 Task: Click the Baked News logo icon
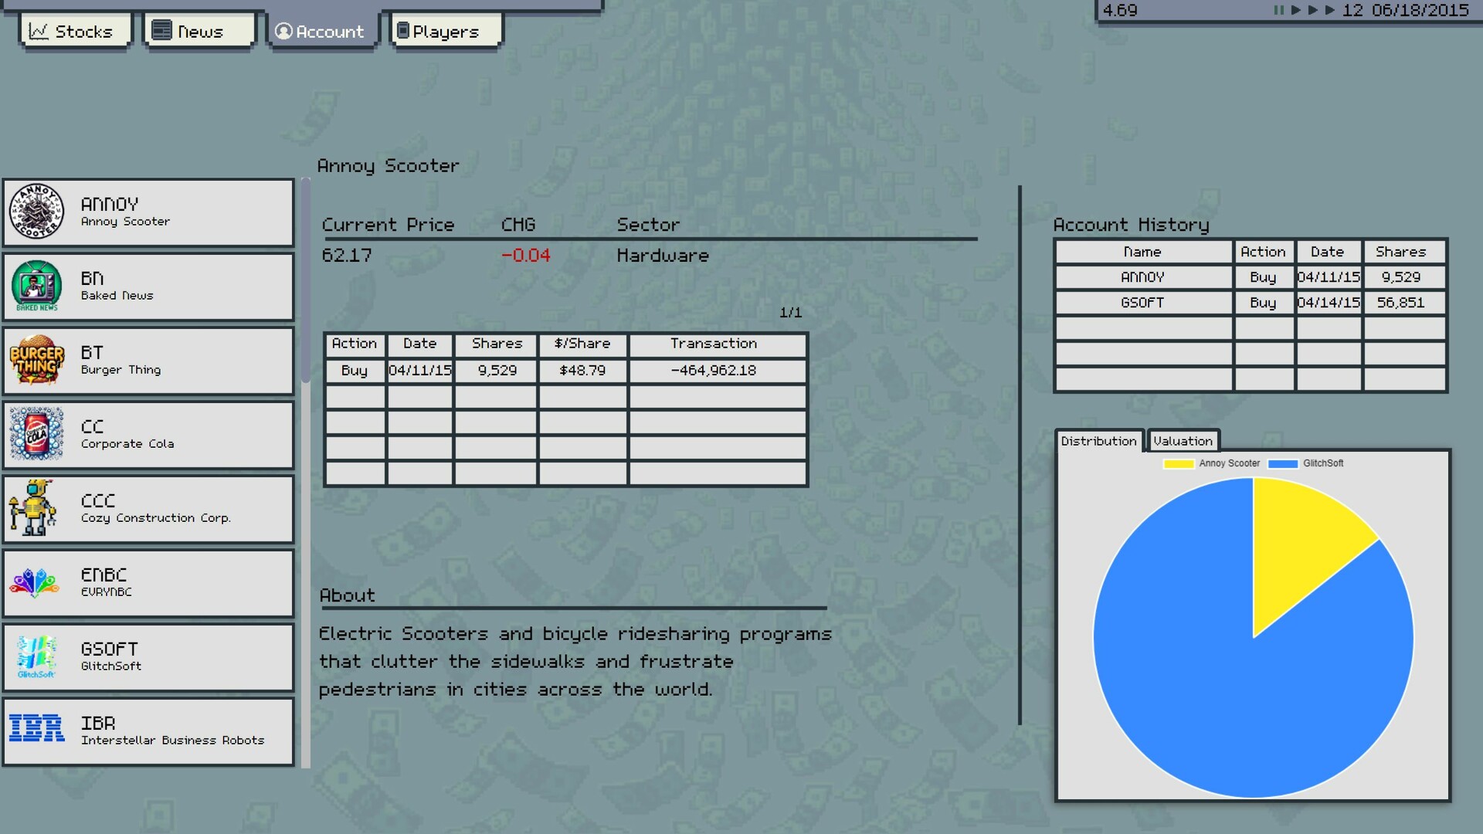coord(36,286)
